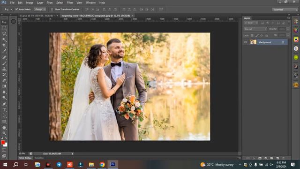Toggle lock transparent pixels in Layers panel

pos(252,36)
